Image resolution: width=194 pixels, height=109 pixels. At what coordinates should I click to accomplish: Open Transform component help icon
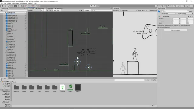click(x=189, y=16)
